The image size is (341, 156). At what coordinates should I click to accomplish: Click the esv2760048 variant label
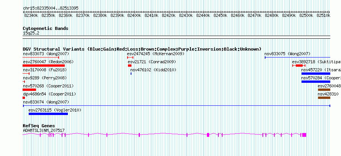click(x=329, y=86)
